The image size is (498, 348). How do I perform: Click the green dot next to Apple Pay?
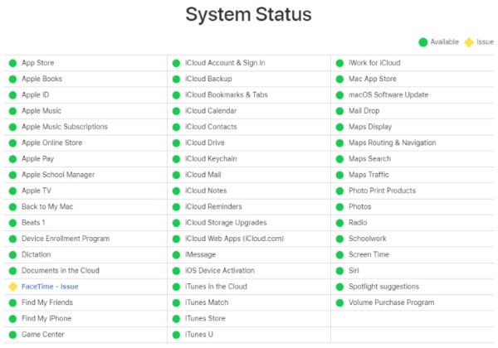pyautogui.click(x=12, y=159)
